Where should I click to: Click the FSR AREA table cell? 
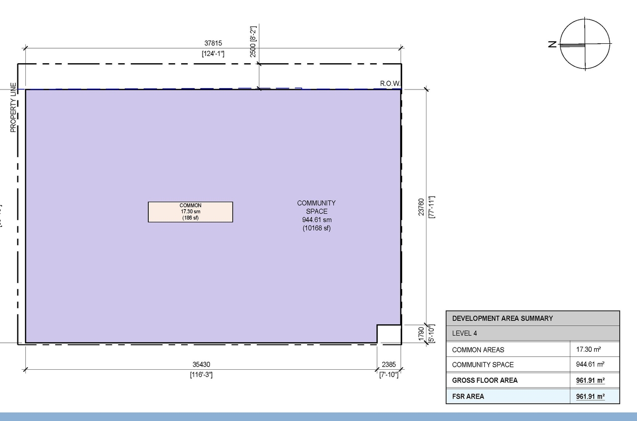pyautogui.click(x=508, y=396)
